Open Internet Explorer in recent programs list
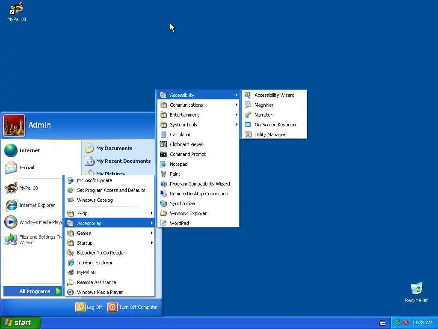This screenshot has width=438, height=329. [x=33, y=205]
